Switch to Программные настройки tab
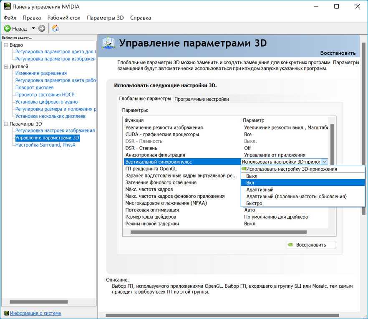 [x=202, y=99]
